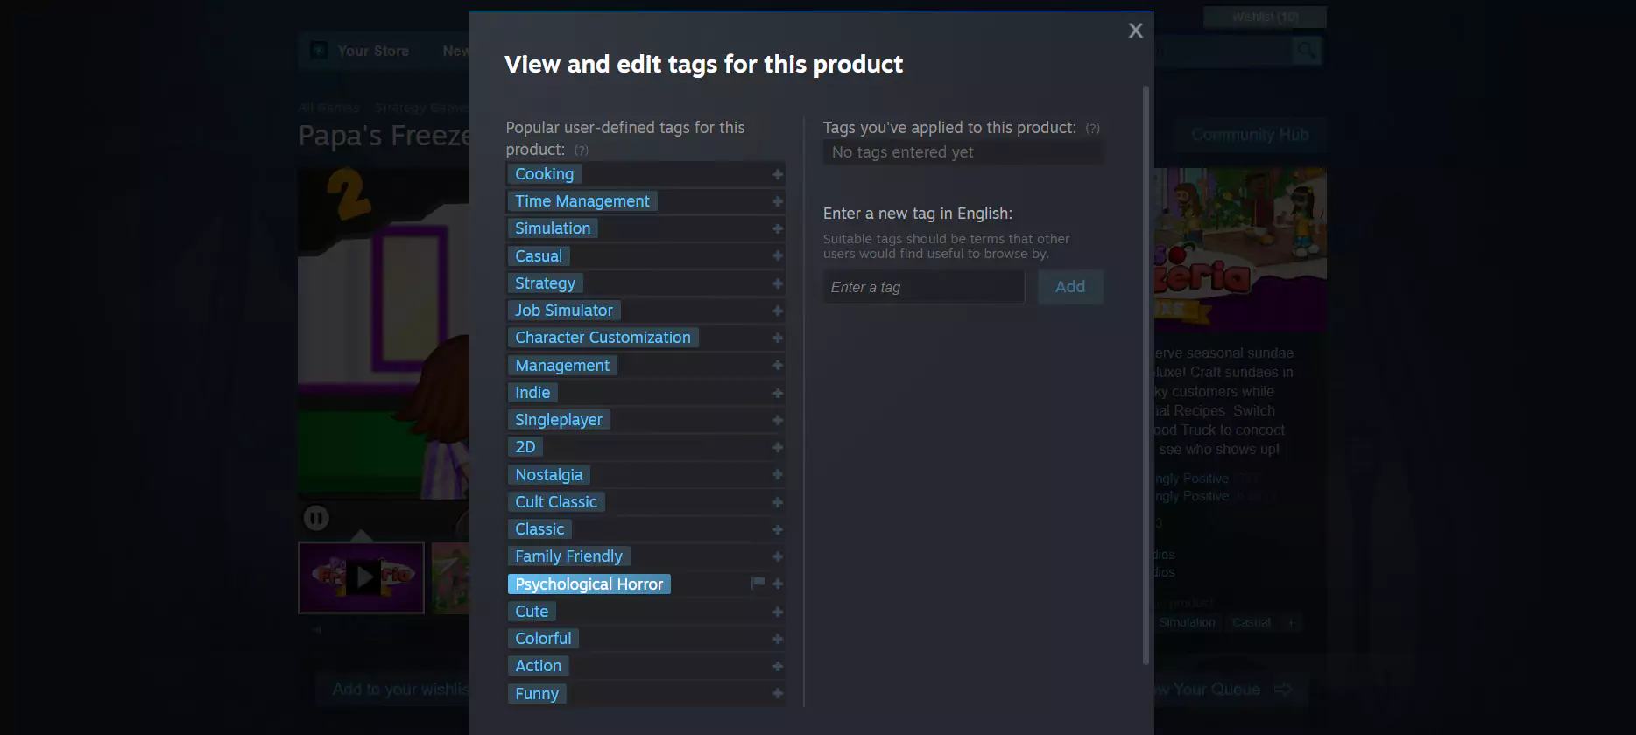1636x735 pixels.
Task: Open Your Store menu in background page
Action: click(x=373, y=51)
